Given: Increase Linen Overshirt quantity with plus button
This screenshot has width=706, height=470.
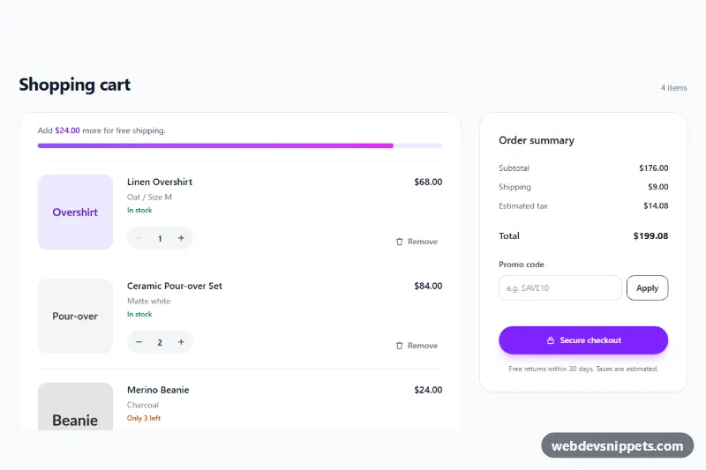Looking at the screenshot, I should [181, 238].
